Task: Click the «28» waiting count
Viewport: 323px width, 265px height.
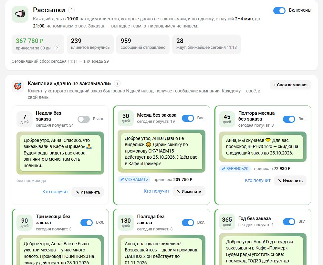Action: click(180, 41)
